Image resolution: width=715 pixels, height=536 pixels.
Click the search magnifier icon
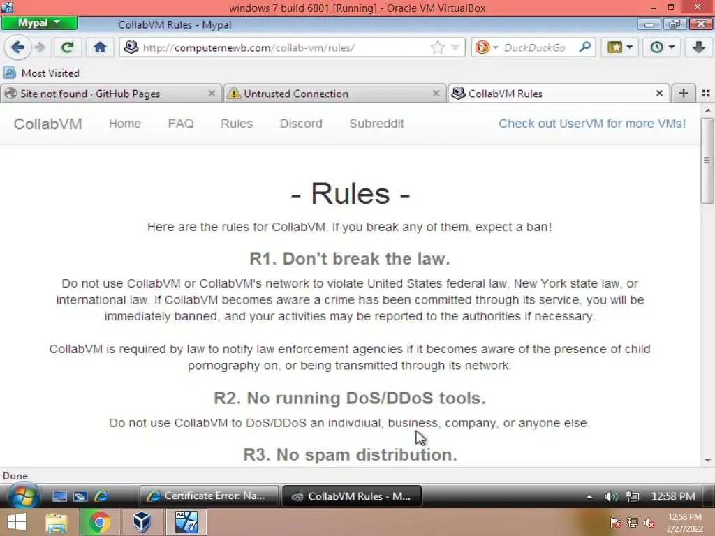point(584,47)
